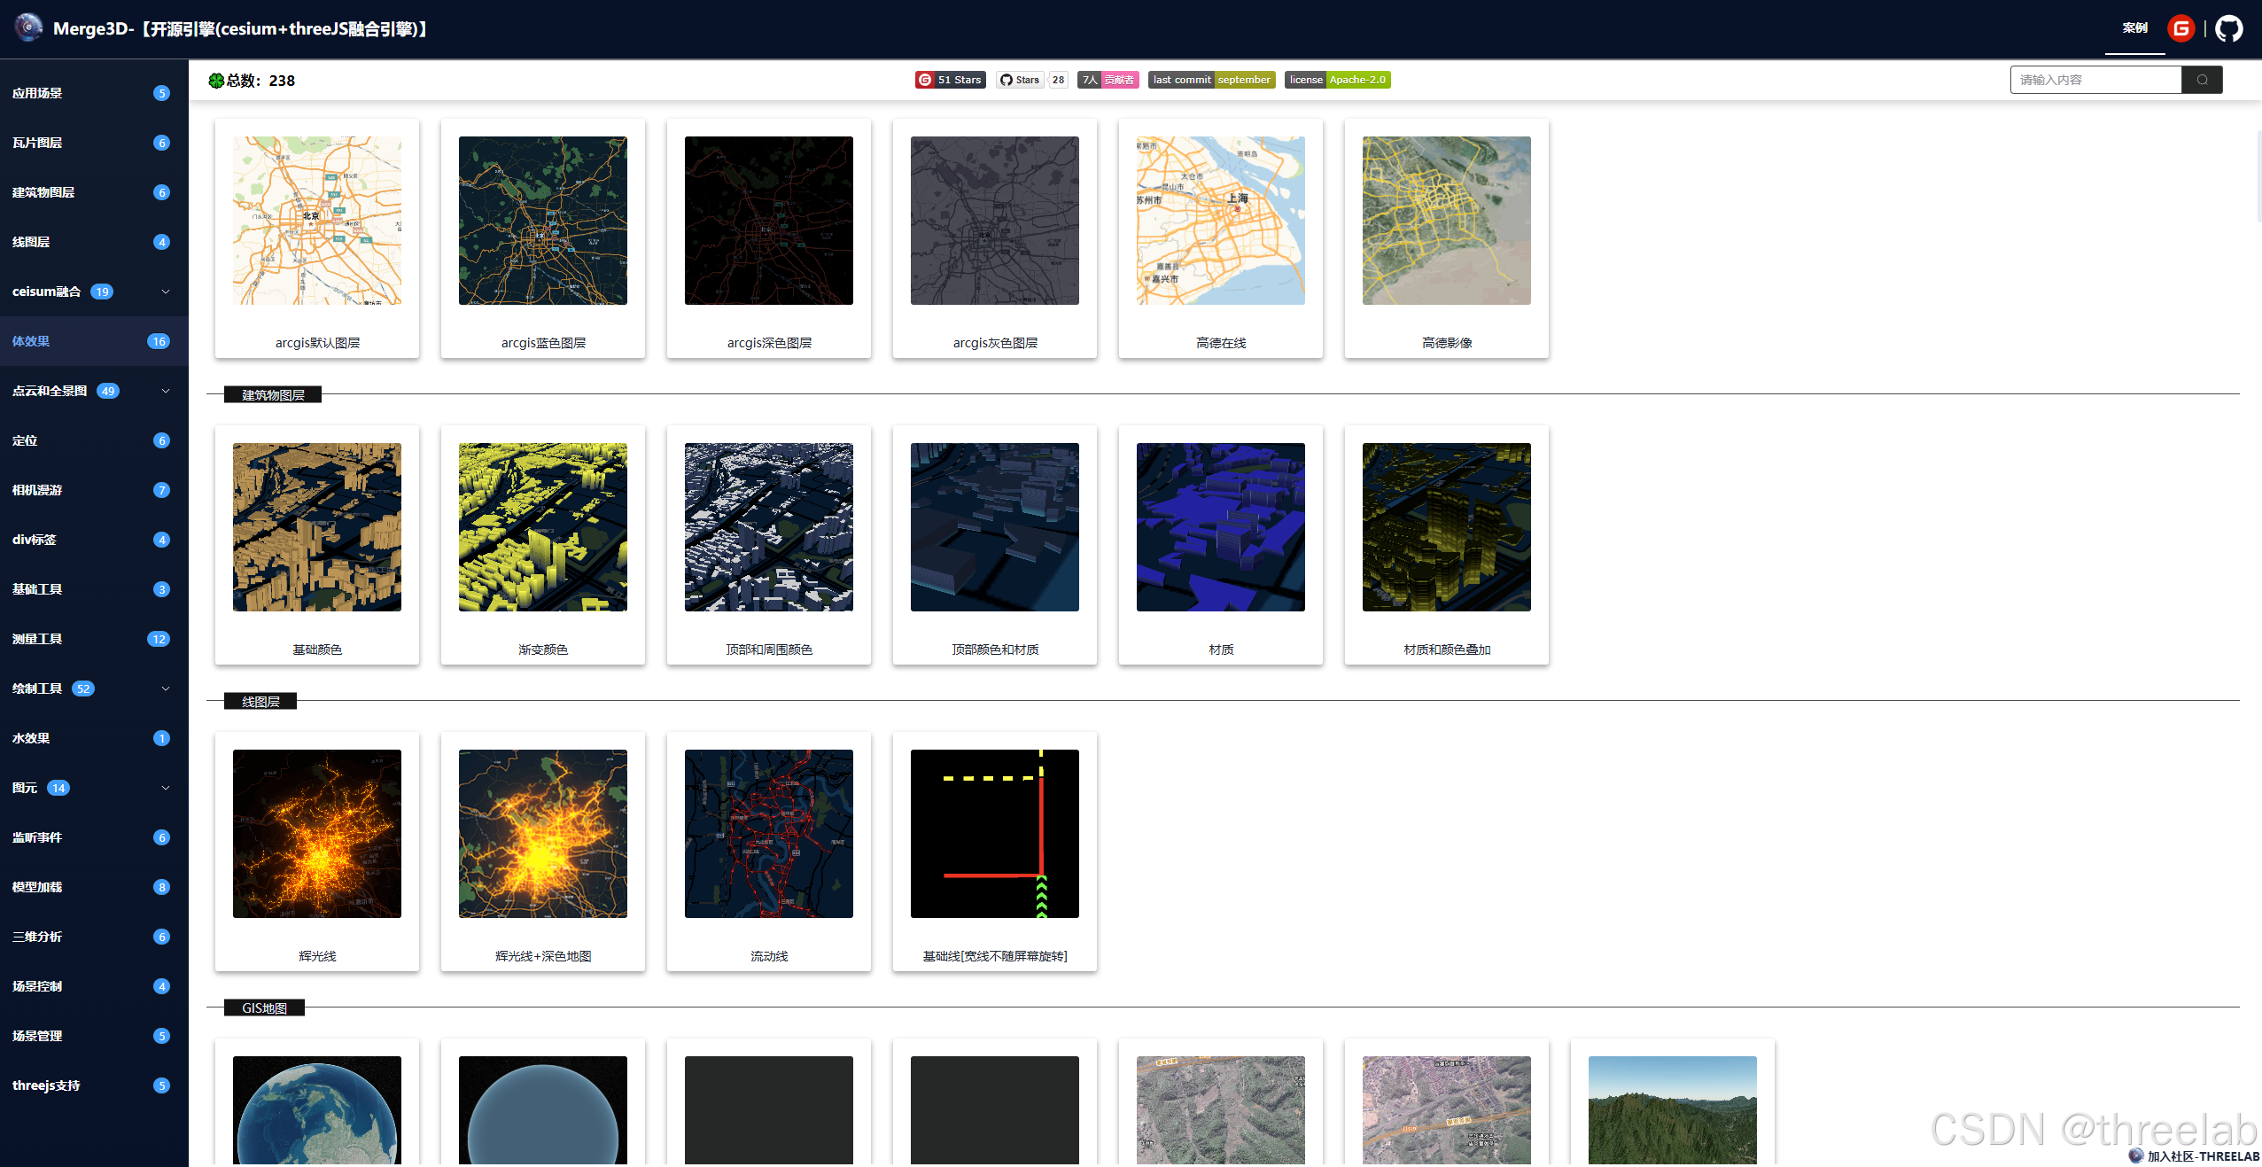Screen dimensions: 2262x1167
Task: Click the GitHub icon in the header
Action: (2228, 29)
